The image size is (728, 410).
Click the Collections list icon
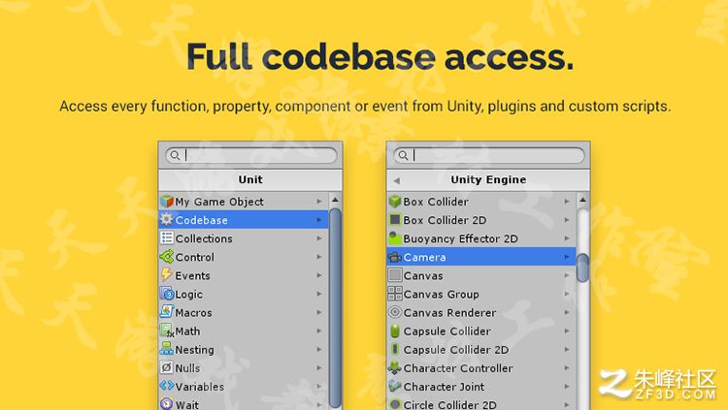(167, 237)
